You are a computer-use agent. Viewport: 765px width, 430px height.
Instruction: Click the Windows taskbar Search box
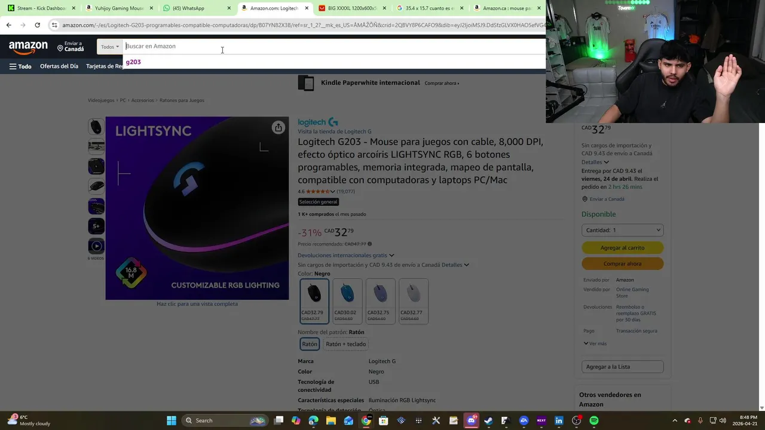pyautogui.click(x=224, y=420)
